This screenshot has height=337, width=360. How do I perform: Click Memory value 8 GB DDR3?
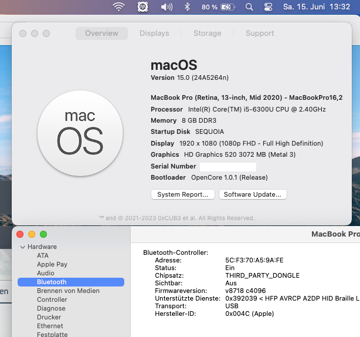[x=199, y=120]
